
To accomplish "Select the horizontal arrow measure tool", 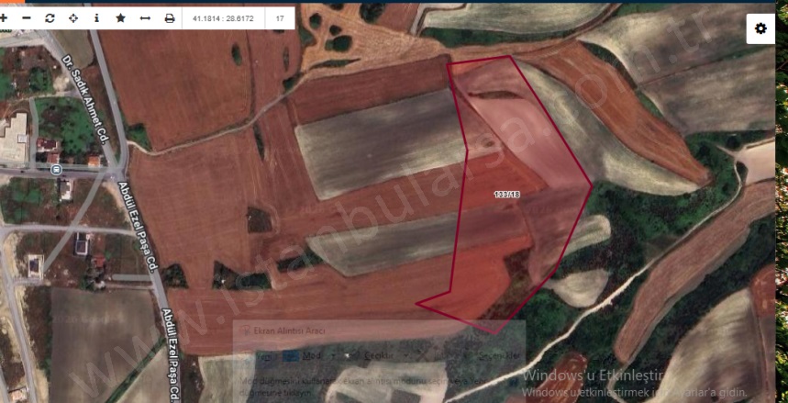I will point(145,18).
